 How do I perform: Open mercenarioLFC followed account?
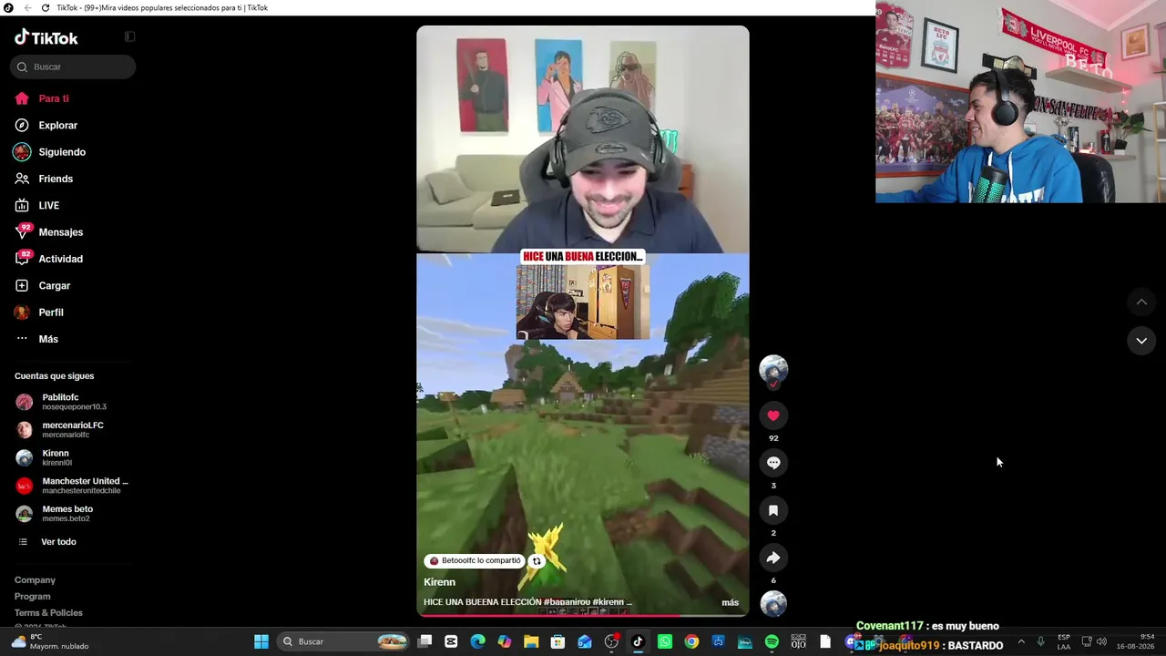73,430
